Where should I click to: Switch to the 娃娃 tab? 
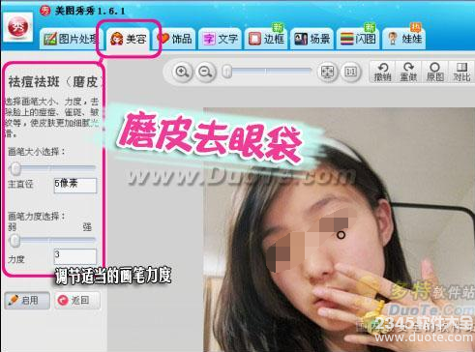pyautogui.click(x=404, y=39)
